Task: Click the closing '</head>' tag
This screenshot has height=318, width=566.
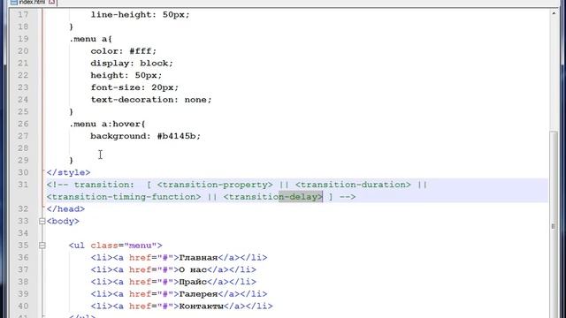Action: [x=65, y=209]
